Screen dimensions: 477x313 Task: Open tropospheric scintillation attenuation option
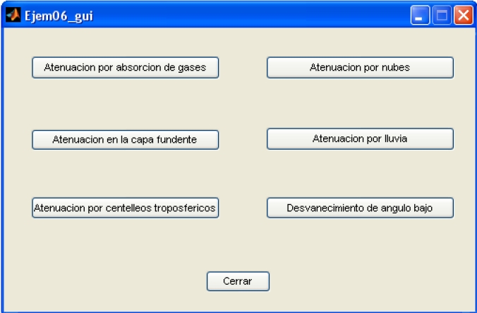pyautogui.click(x=125, y=208)
